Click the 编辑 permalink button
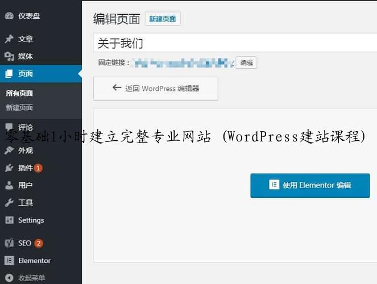Viewport: 377px width, 284px height. click(246, 62)
